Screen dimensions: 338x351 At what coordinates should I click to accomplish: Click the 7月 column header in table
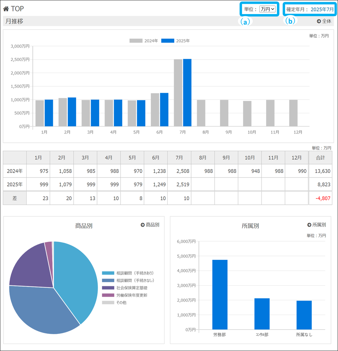[x=179, y=158]
